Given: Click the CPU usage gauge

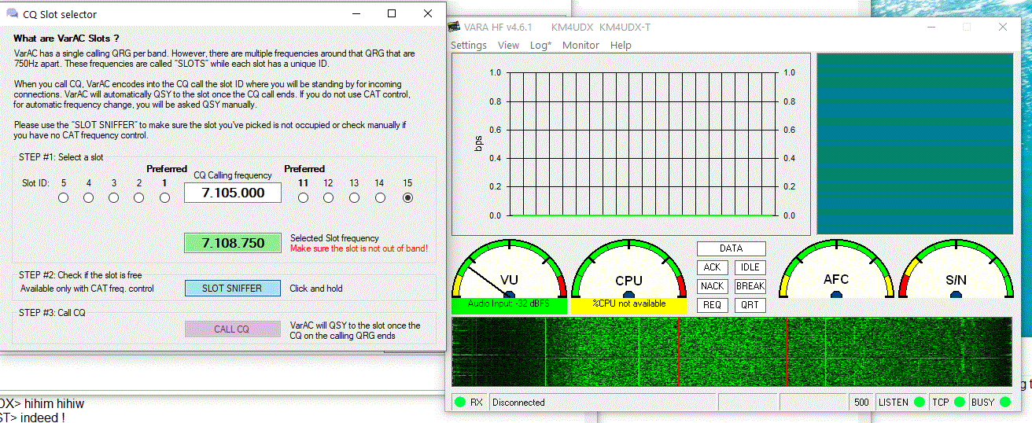Looking at the screenshot, I should 628,268.
